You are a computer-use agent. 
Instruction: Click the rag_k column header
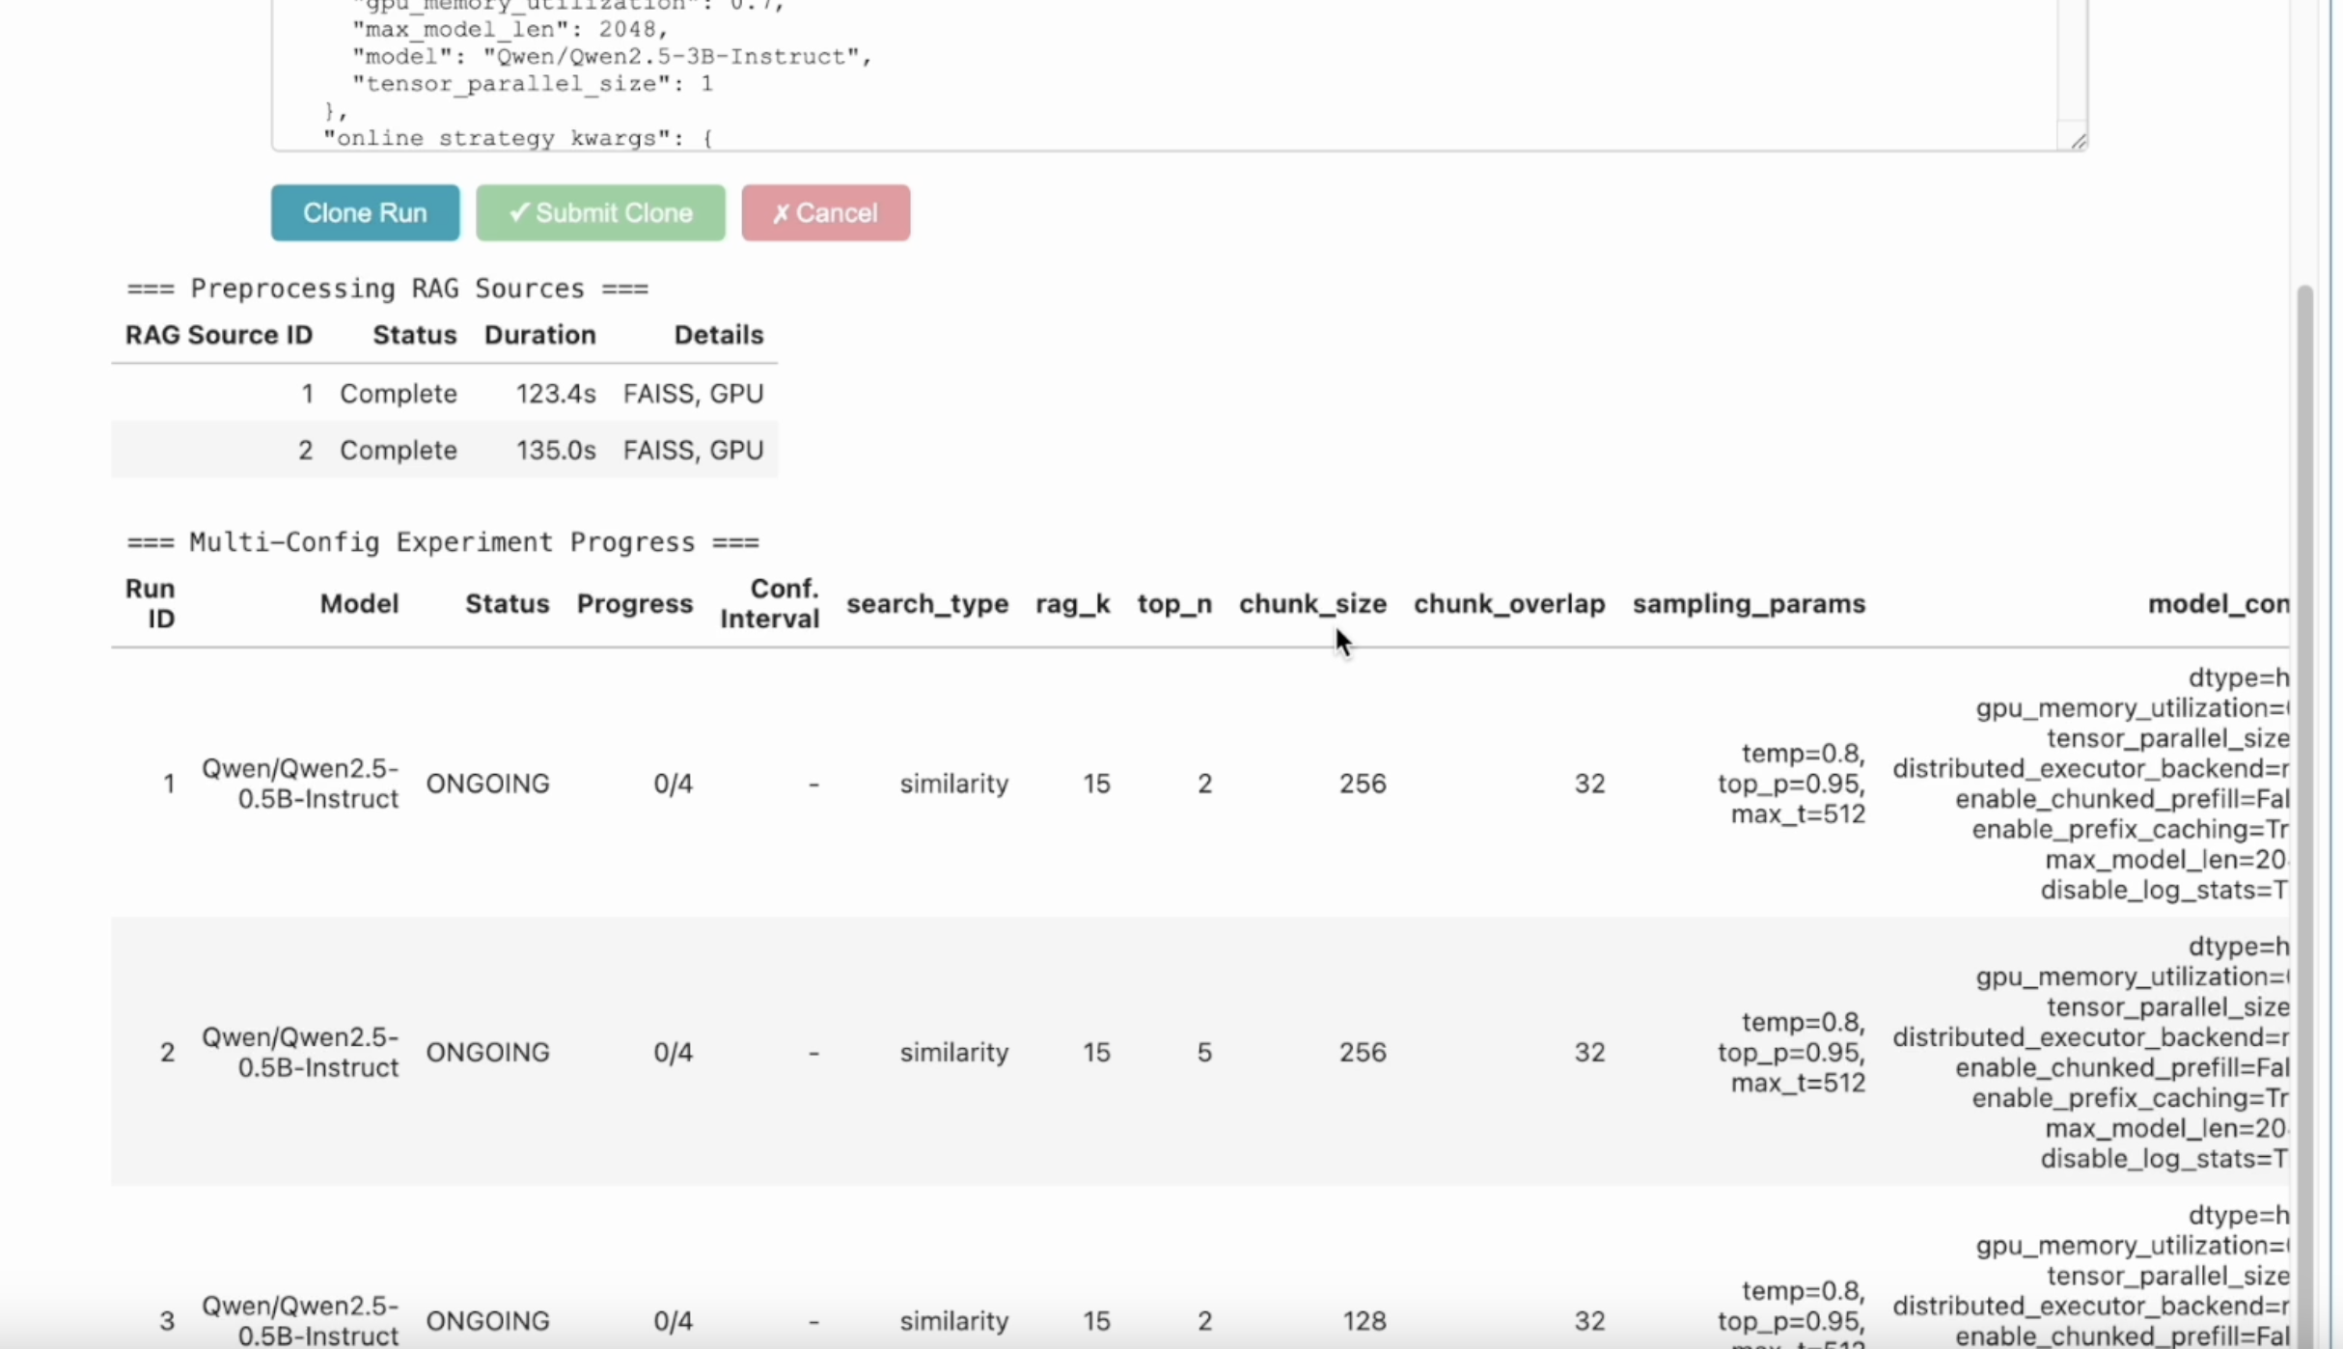(1071, 603)
